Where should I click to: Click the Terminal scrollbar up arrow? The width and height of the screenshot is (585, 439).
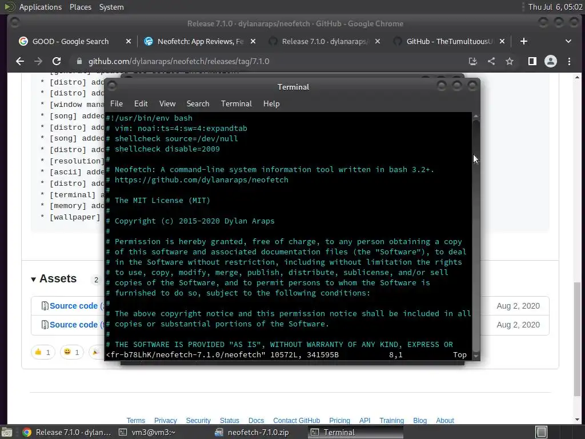[x=476, y=116]
